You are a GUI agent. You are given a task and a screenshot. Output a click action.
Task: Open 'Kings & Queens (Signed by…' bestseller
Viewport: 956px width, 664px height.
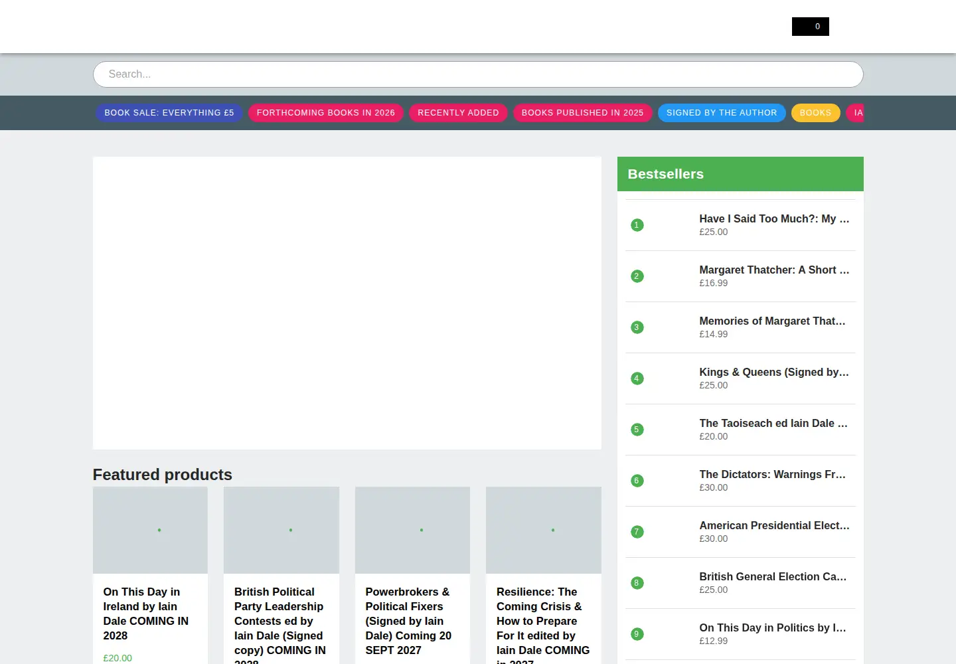[774, 373]
